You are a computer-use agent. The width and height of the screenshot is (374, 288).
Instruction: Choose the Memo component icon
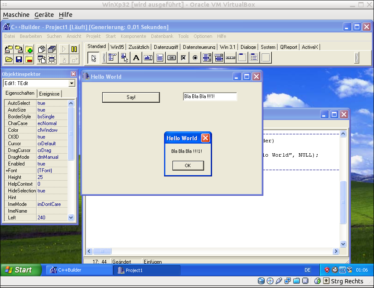pos(160,58)
